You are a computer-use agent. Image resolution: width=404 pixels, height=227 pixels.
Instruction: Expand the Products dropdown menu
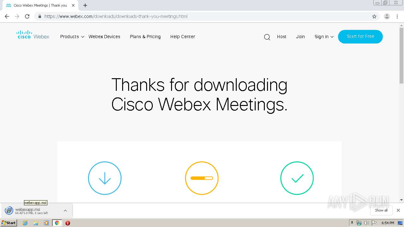pyautogui.click(x=72, y=37)
